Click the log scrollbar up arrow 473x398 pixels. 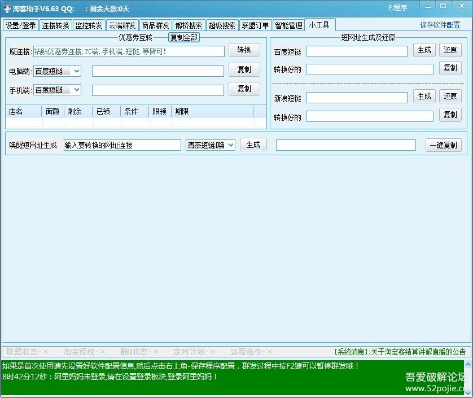pos(468,365)
